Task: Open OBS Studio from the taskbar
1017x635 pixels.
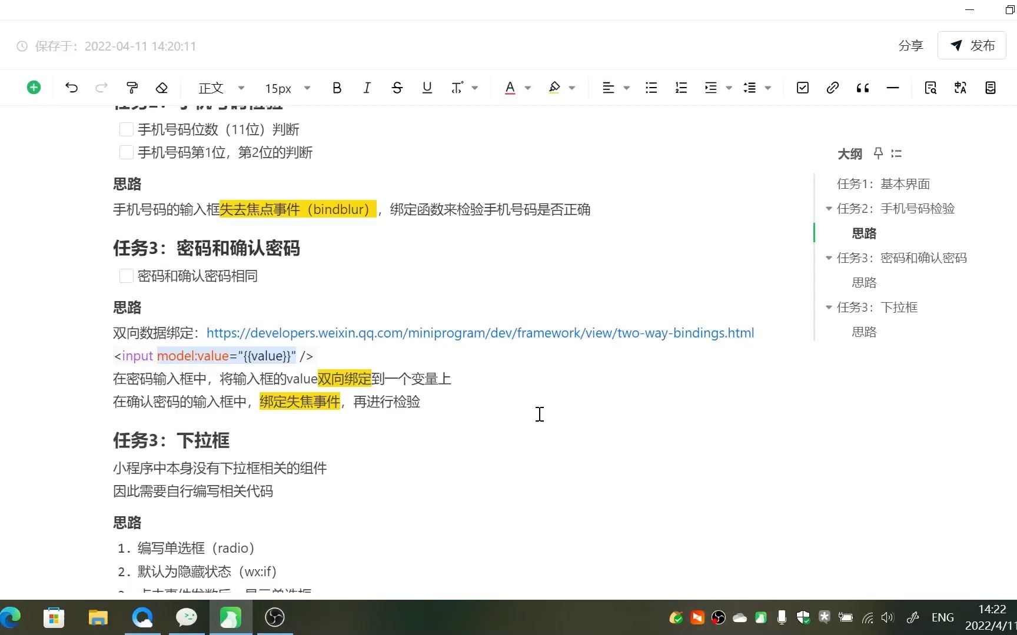Action: pos(274,617)
